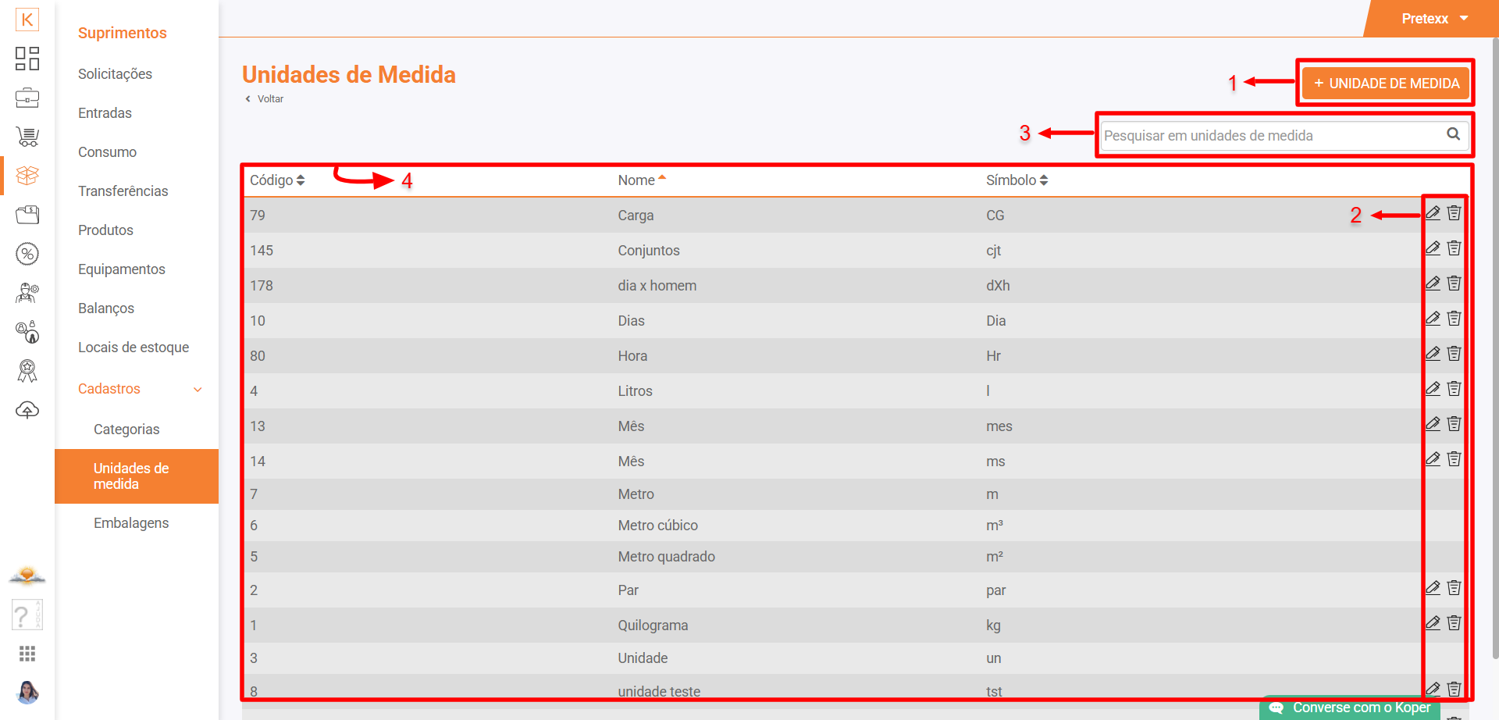1499x720 pixels.
Task: Delete the Quilograma row with trash icon
Action: pos(1454,623)
